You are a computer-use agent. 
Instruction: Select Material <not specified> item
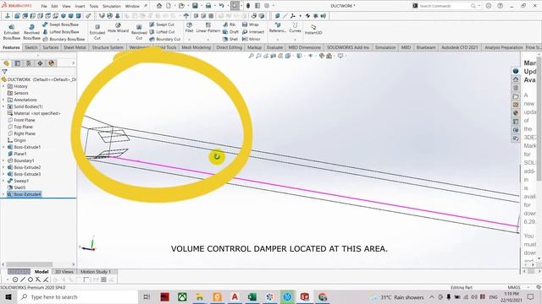[x=34, y=113]
